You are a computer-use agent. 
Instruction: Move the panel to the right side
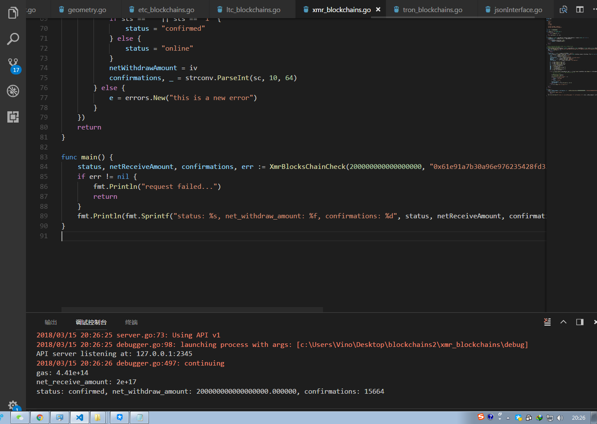[x=580, y=322]
